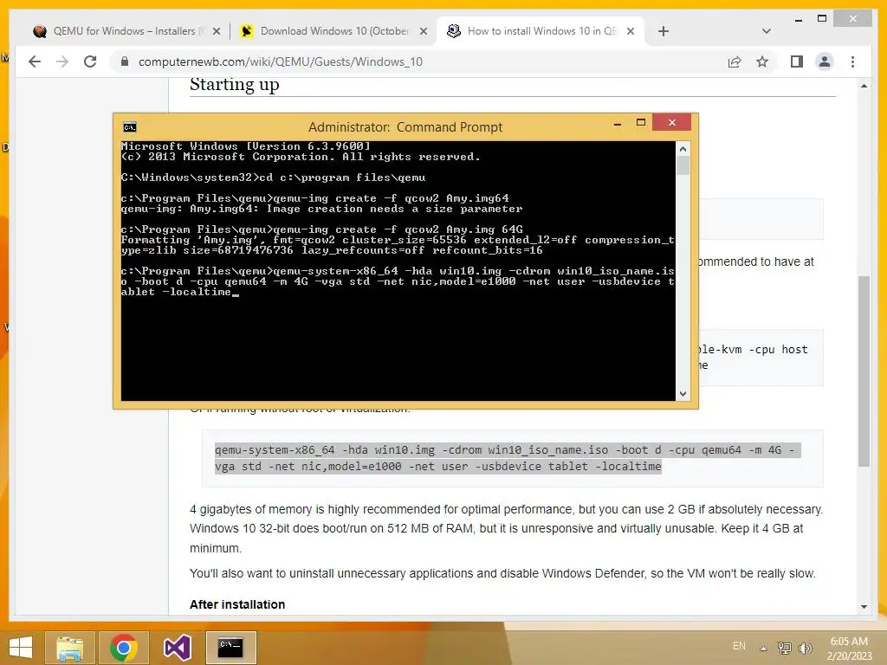This screenshot has height=665, width=887.
Task: Close the Download Windows 10 tab
Action: tap(423, 32)
